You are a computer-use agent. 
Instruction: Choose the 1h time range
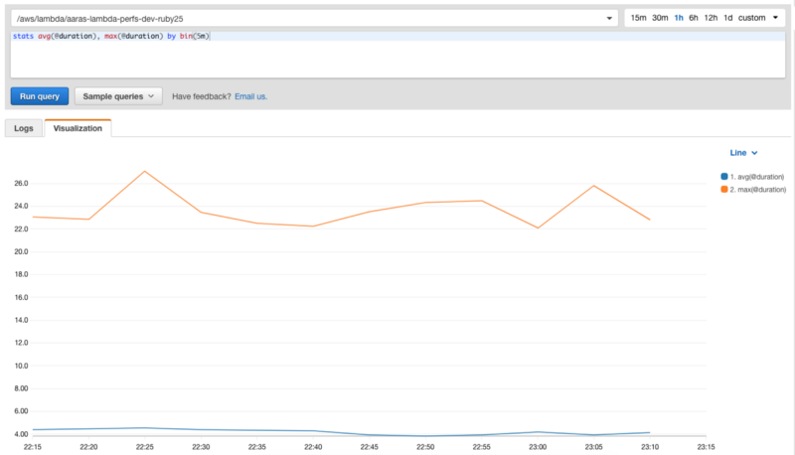pos(679,18)
